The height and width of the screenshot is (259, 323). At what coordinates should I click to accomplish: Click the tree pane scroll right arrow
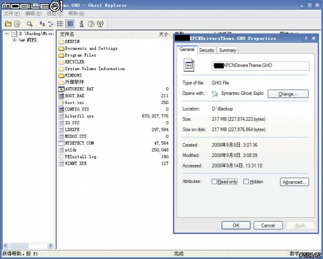click(50, 245)
